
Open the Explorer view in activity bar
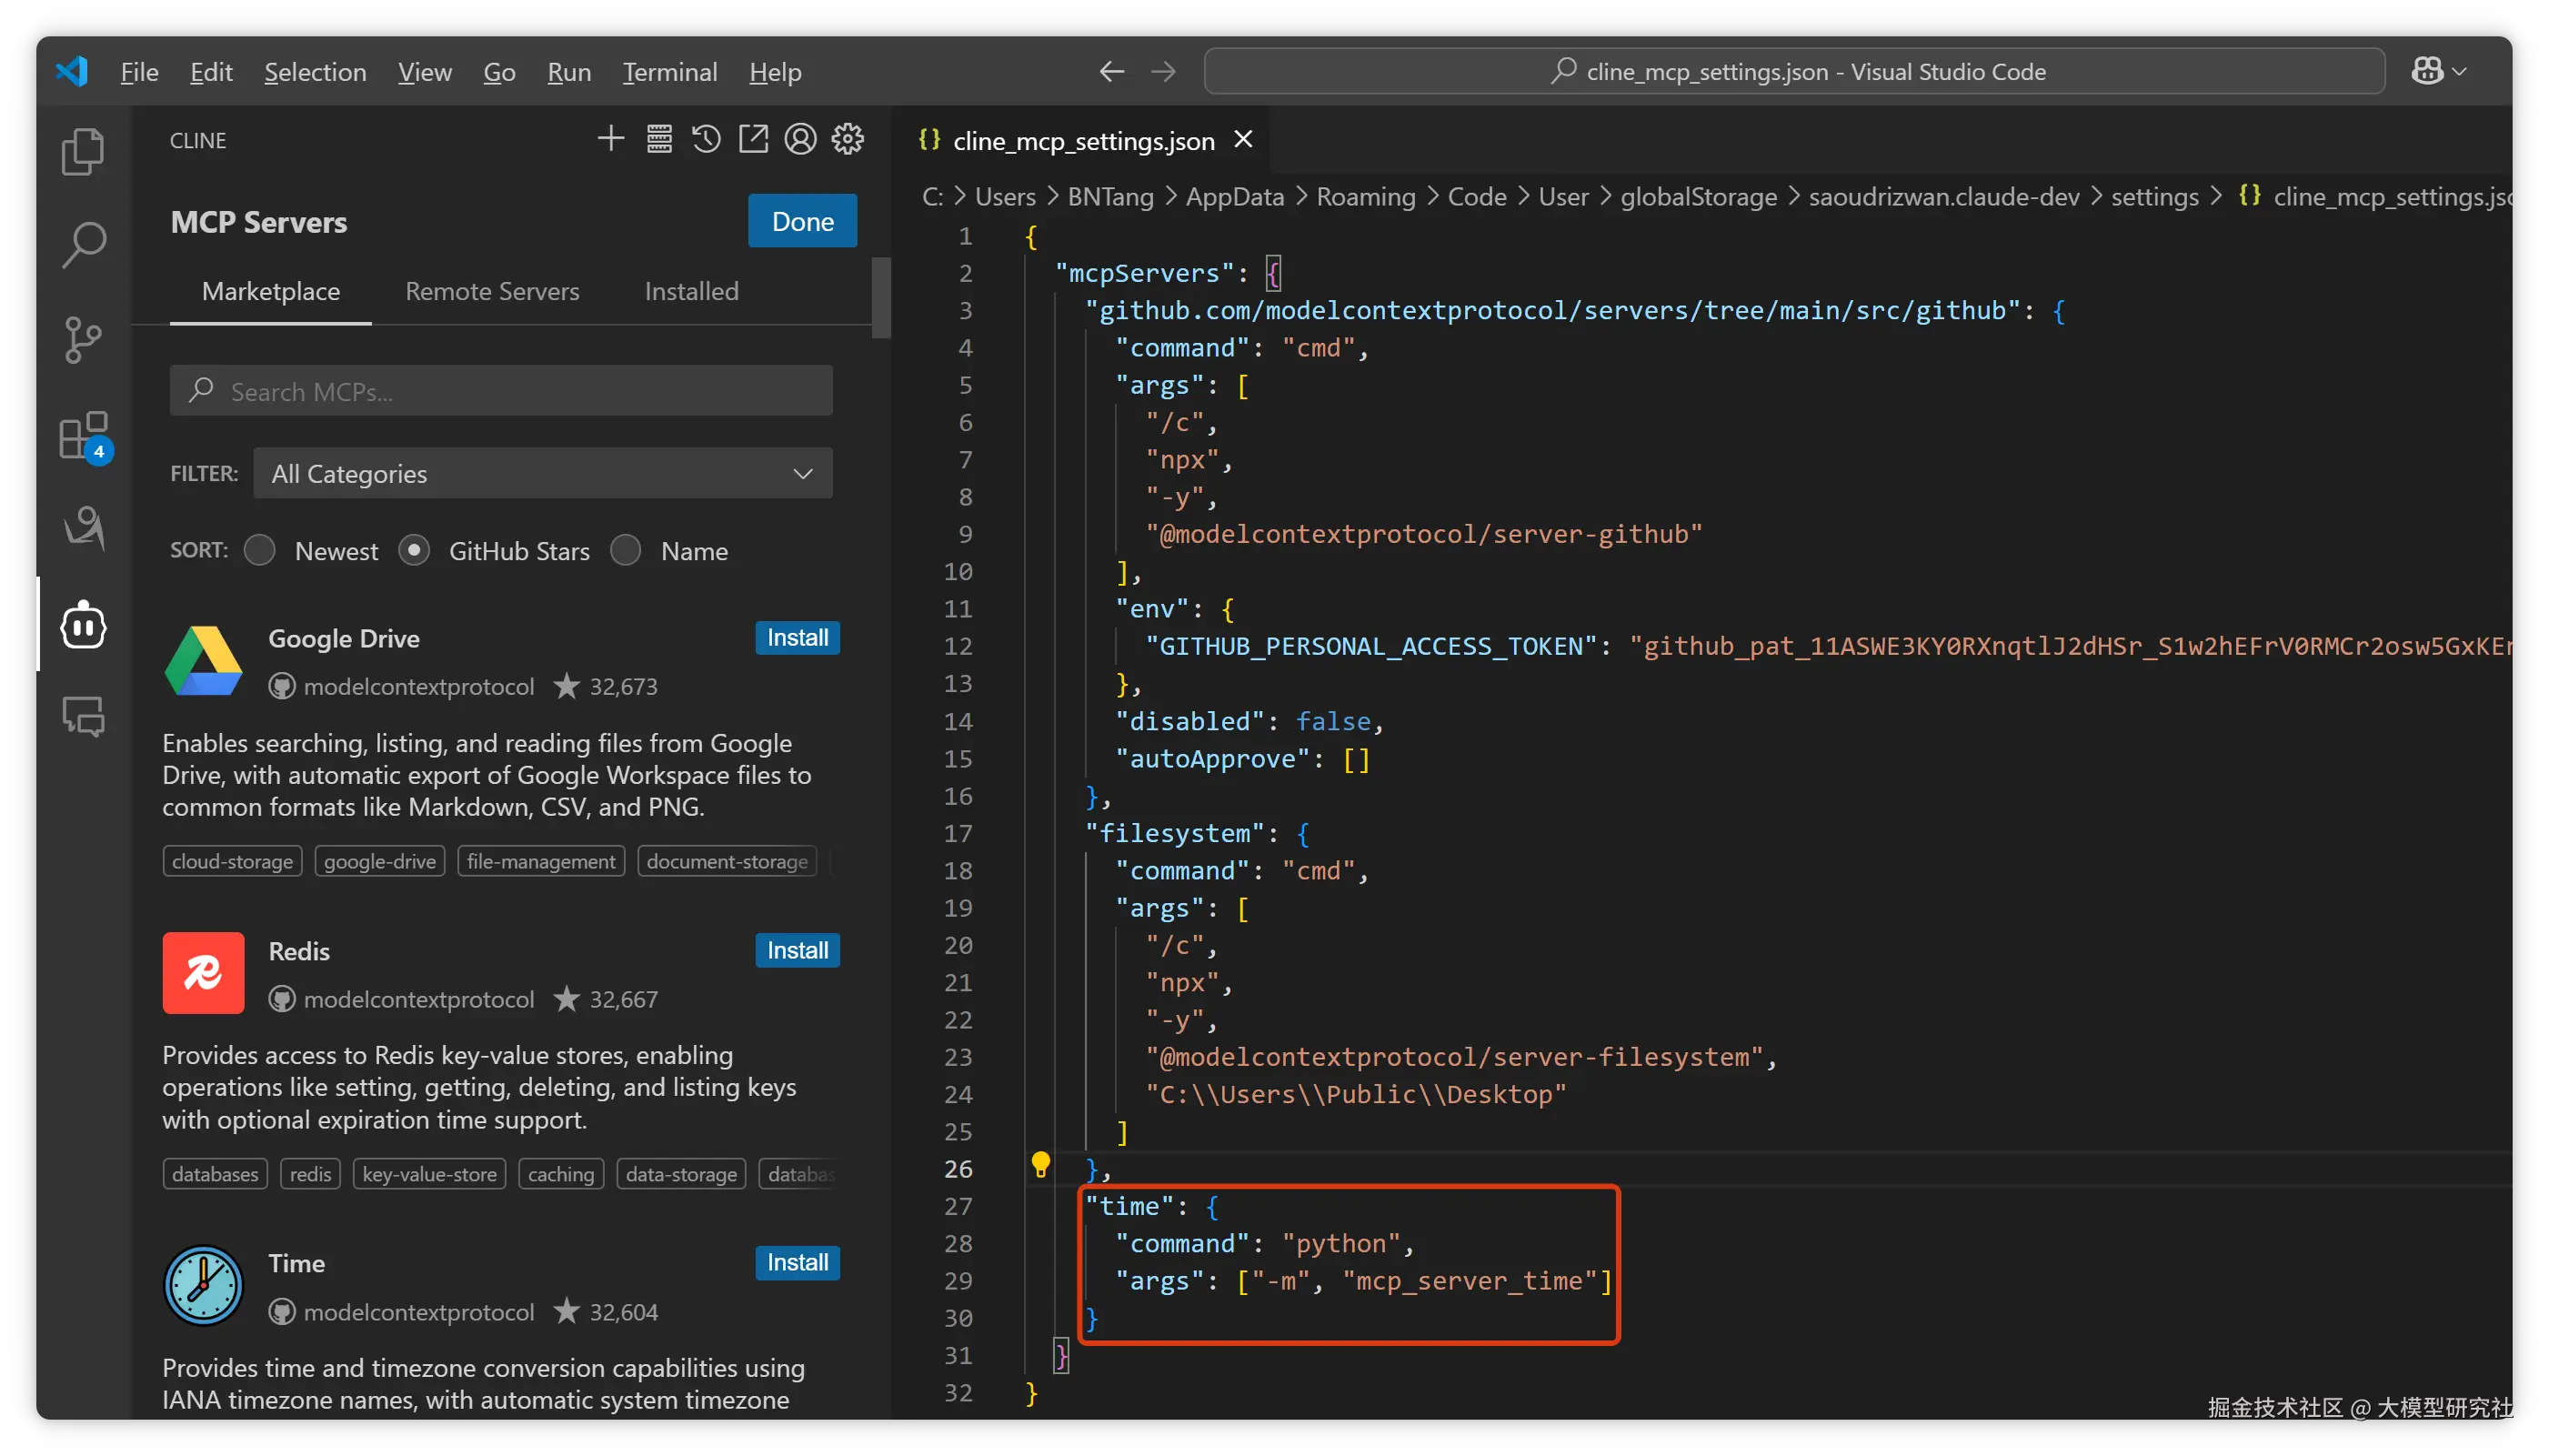coord(83,152)
